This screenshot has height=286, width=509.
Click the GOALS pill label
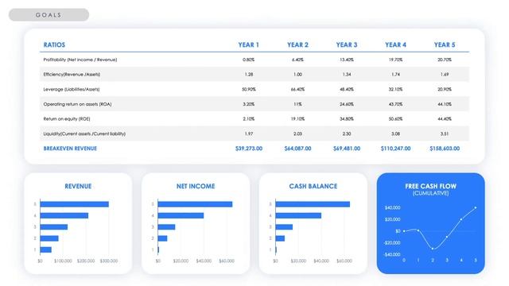(49, 15)
